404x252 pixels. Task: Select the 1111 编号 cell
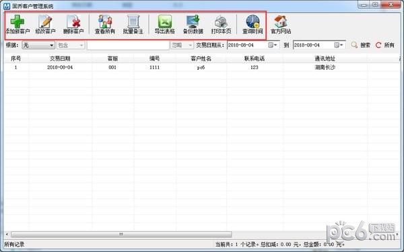coord(155,67)
